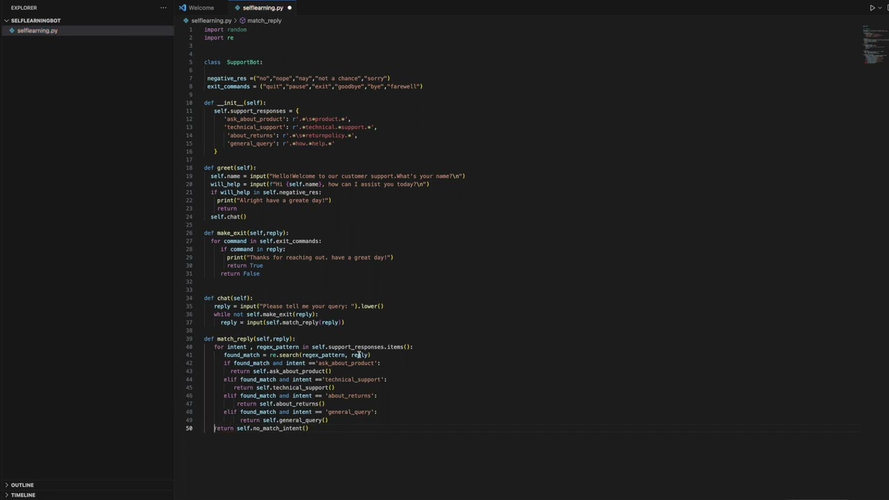
Task: Click 'for command in self.exit_commands:' line
Action: tap(265, 241)
